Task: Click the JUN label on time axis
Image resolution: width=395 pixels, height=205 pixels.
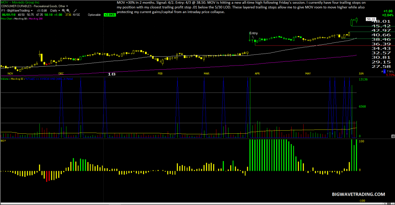Action: (x=361, y=74)
